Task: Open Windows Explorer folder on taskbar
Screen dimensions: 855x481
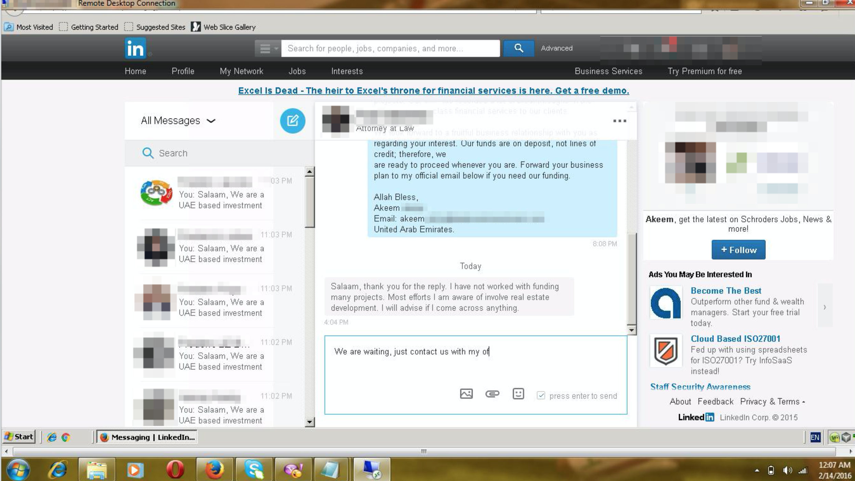Action: click(96, 470)
